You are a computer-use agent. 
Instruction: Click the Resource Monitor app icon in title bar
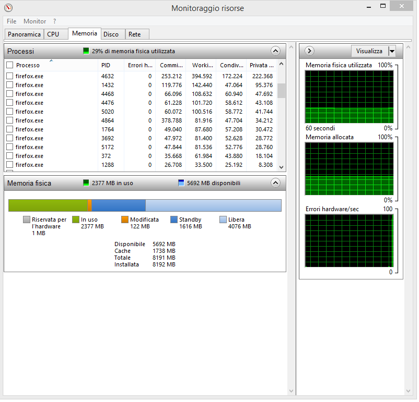tap(8, 8)
